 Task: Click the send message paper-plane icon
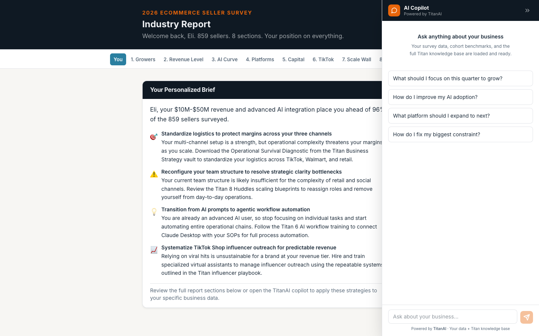[527, 317]
